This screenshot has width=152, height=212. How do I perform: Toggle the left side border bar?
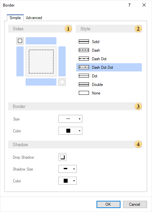coord(20,61)
